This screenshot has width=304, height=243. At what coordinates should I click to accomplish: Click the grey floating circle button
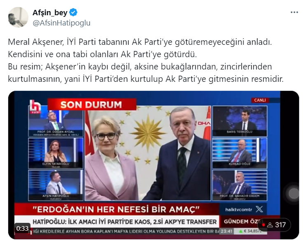point(293,193)
